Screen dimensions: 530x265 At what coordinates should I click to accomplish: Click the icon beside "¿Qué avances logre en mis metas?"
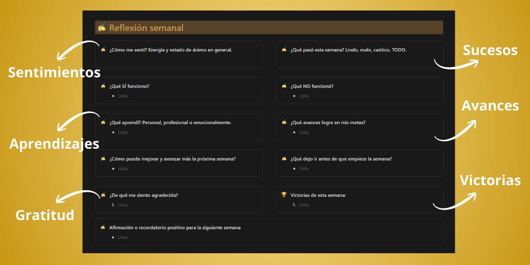coord(284,122)
